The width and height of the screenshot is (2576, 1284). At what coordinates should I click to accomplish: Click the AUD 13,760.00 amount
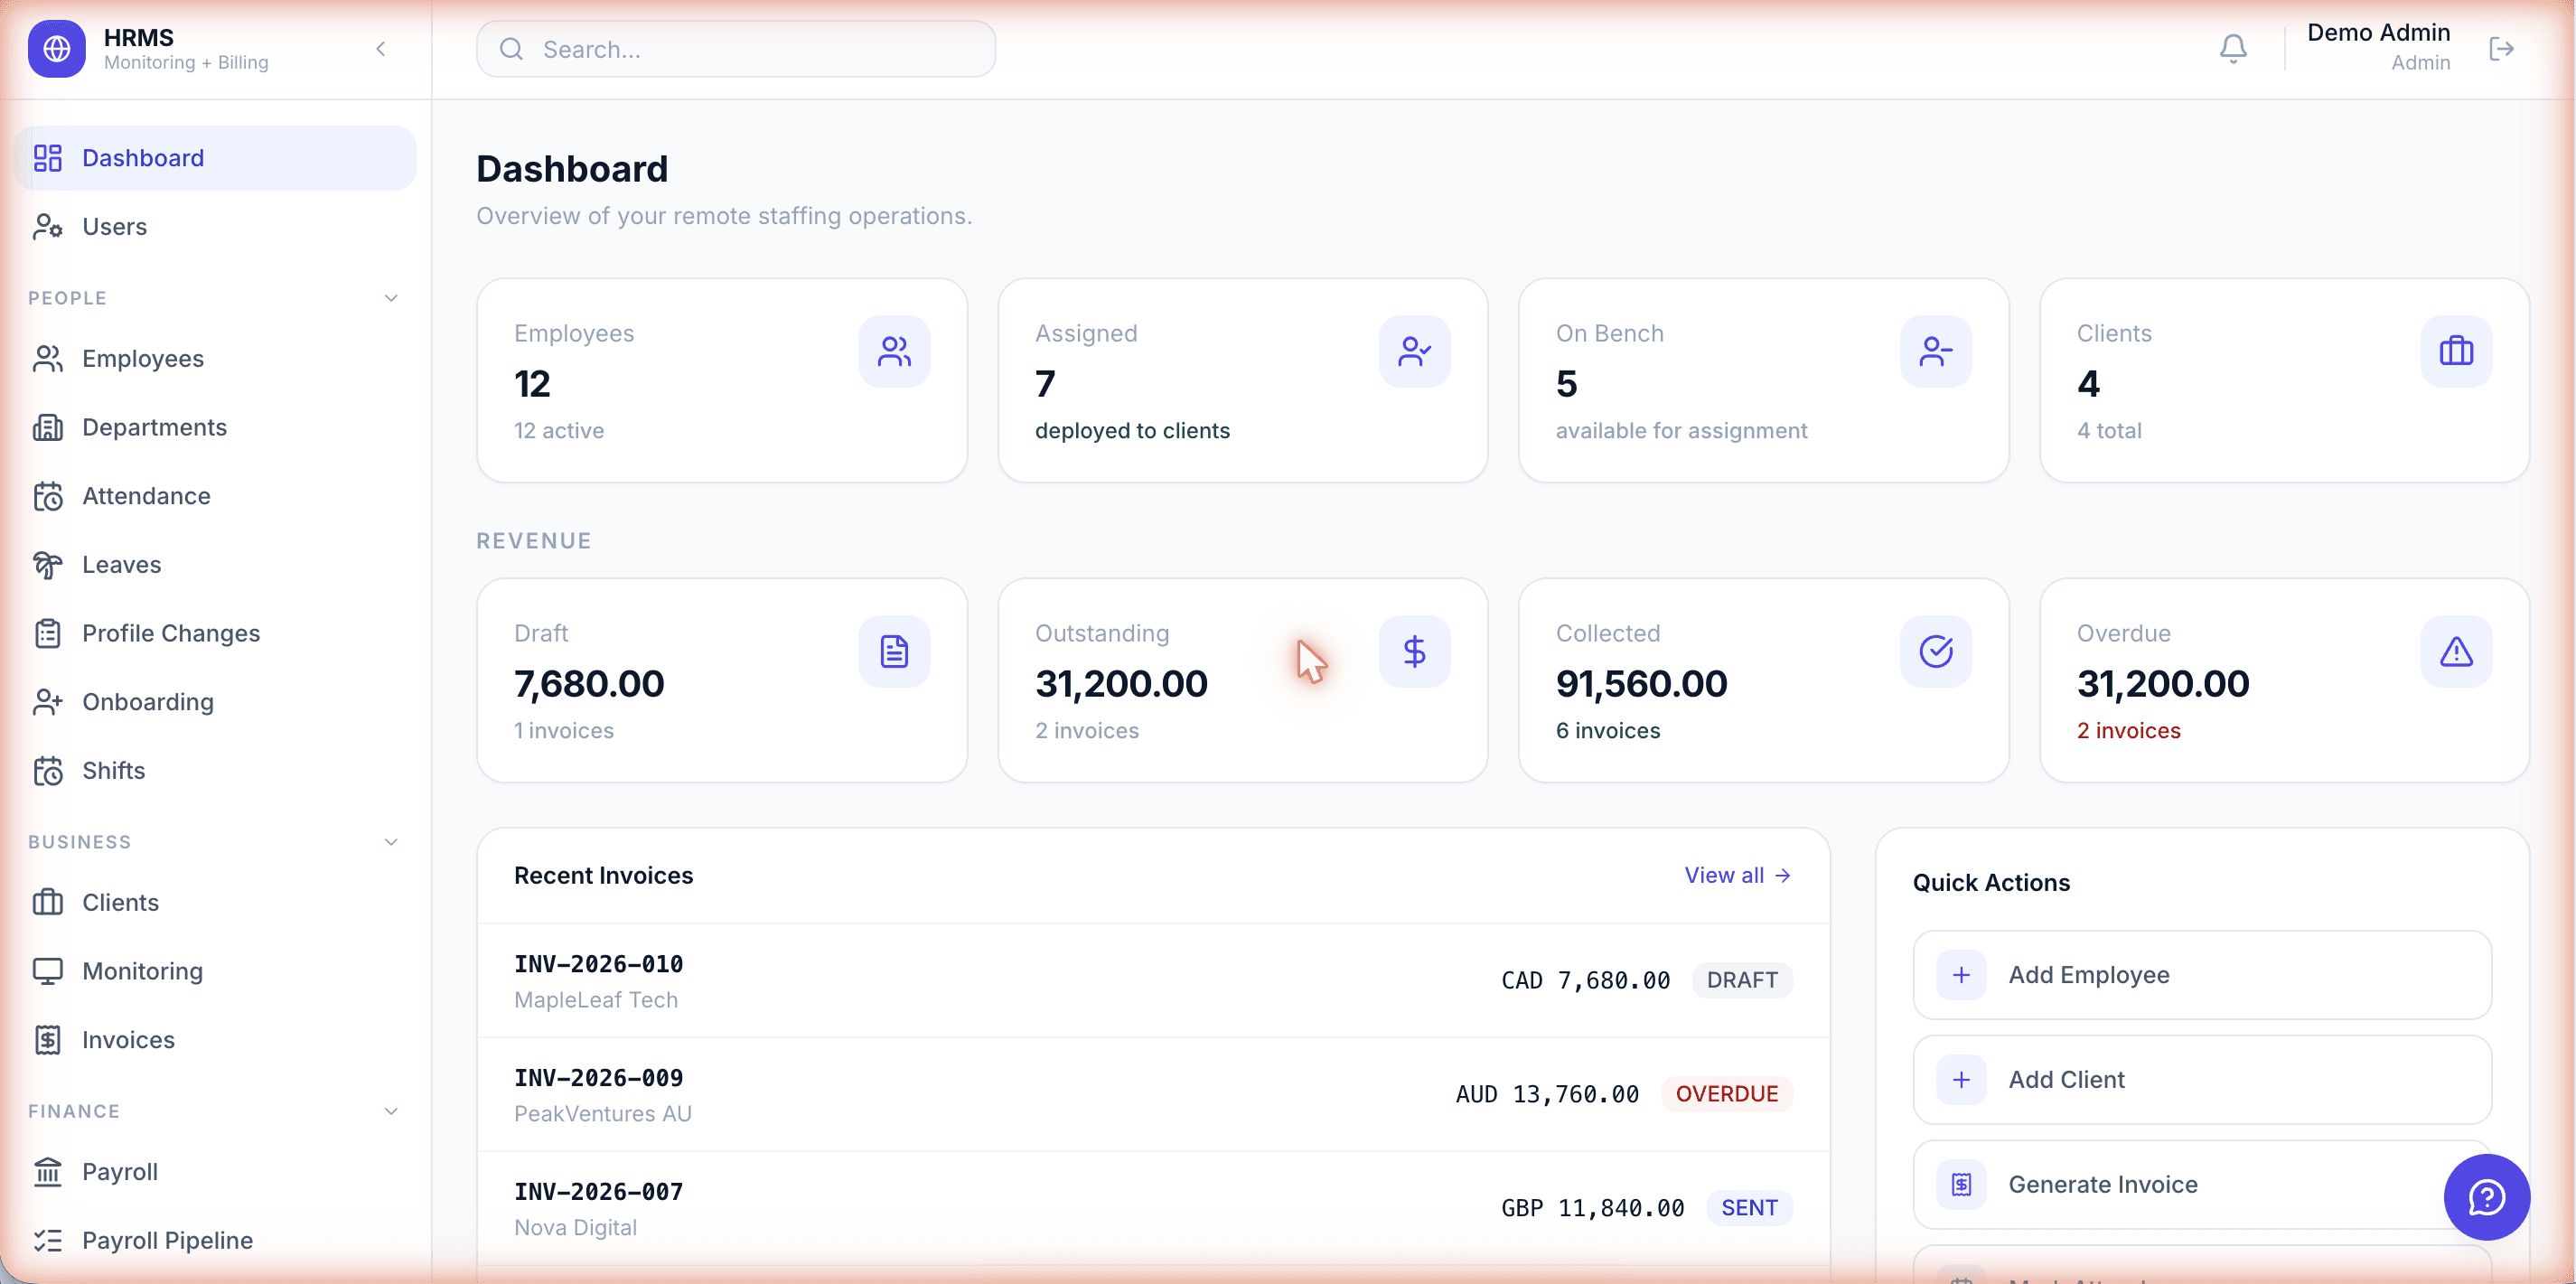click(x=1547, y=1095)
